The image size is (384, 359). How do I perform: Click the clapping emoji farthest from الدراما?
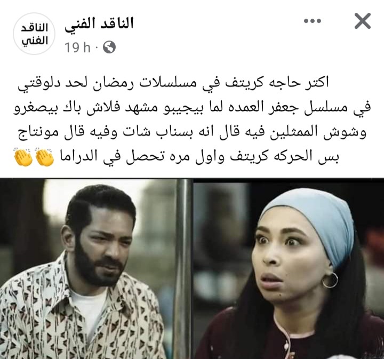(x=23, y=157)
